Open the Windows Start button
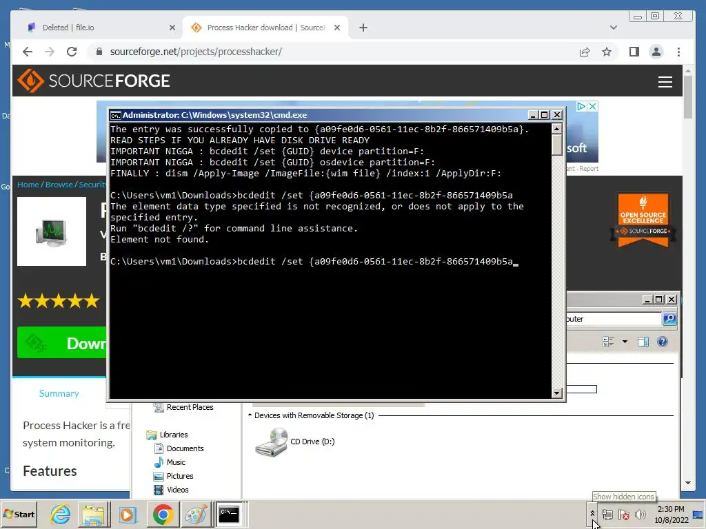The width and height of the screenshot is (706, 529). coord(19,514)
